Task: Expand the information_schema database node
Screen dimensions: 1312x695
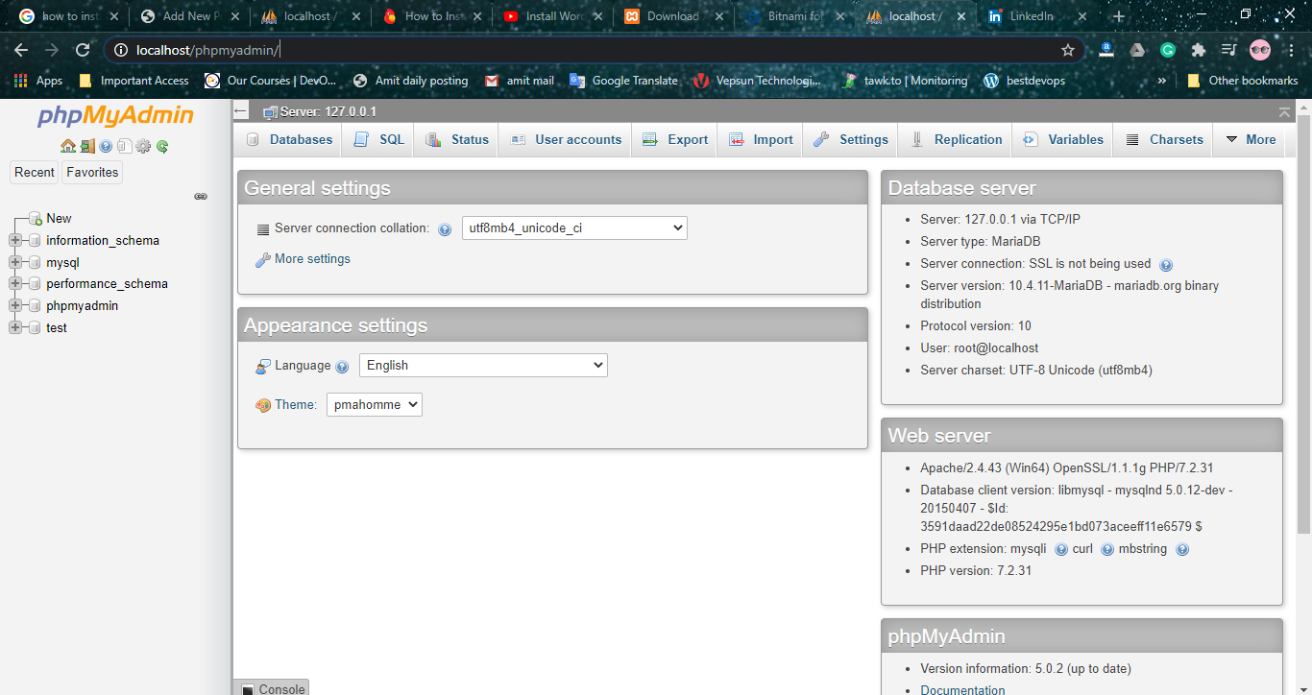Action: coord(14,240)
